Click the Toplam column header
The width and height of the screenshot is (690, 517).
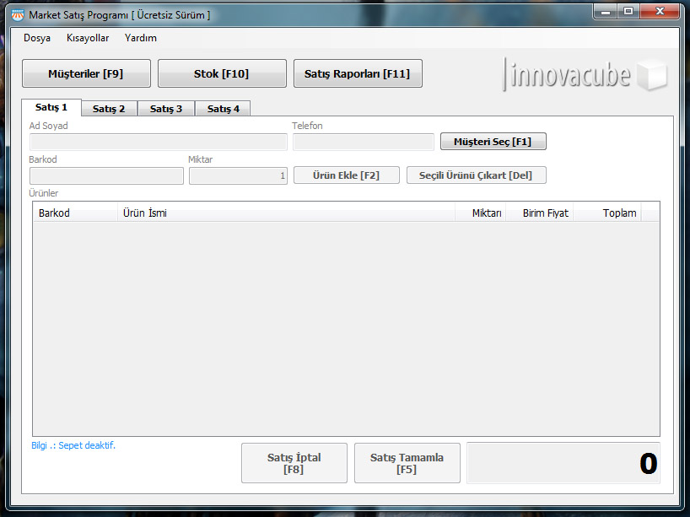607,213
